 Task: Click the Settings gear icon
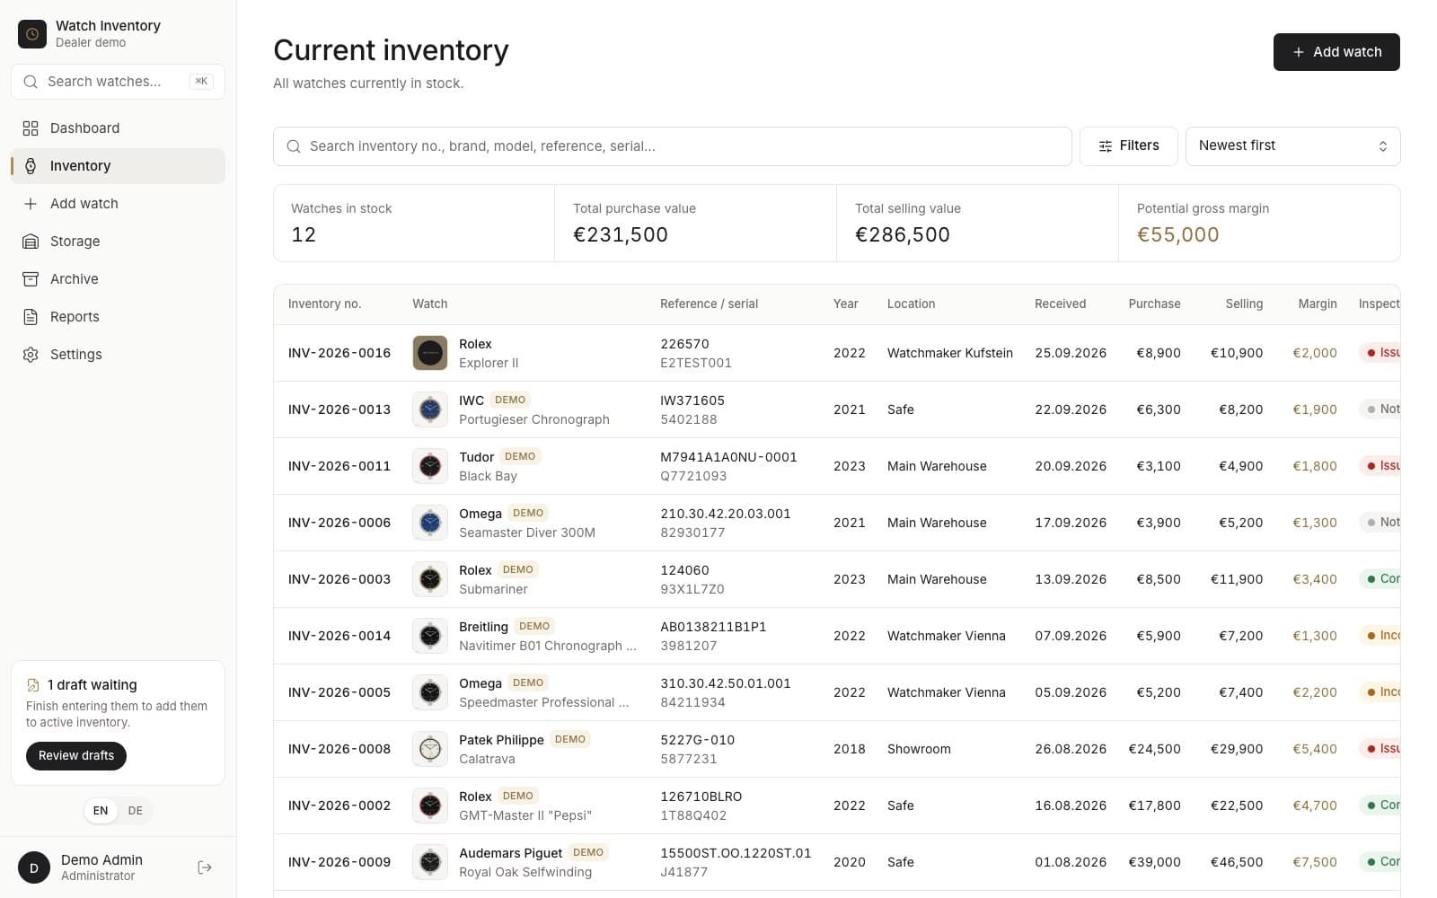pos(31,355)
